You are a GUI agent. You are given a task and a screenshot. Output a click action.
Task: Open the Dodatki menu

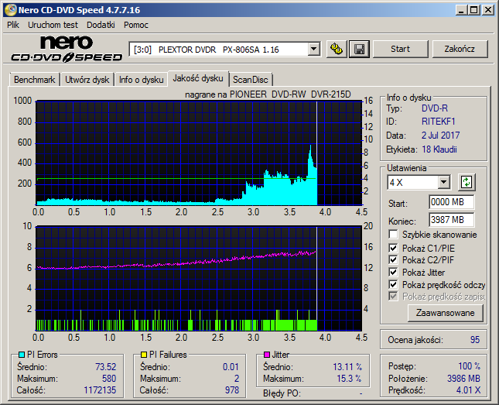[x=101, y=25]
